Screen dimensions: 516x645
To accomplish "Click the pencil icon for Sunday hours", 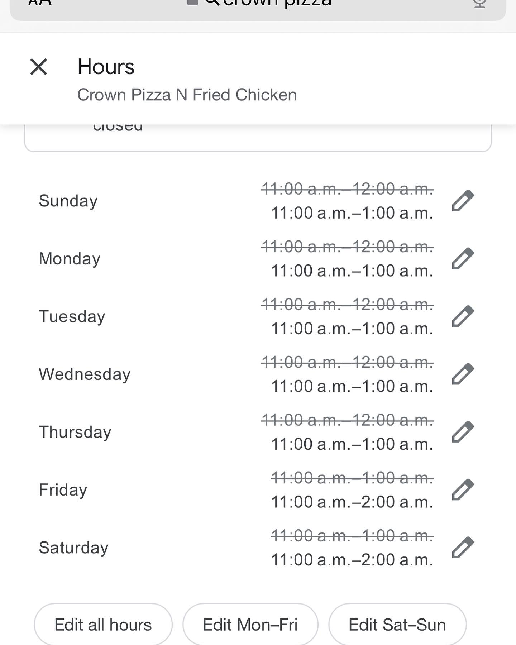I will click(463, 201).
